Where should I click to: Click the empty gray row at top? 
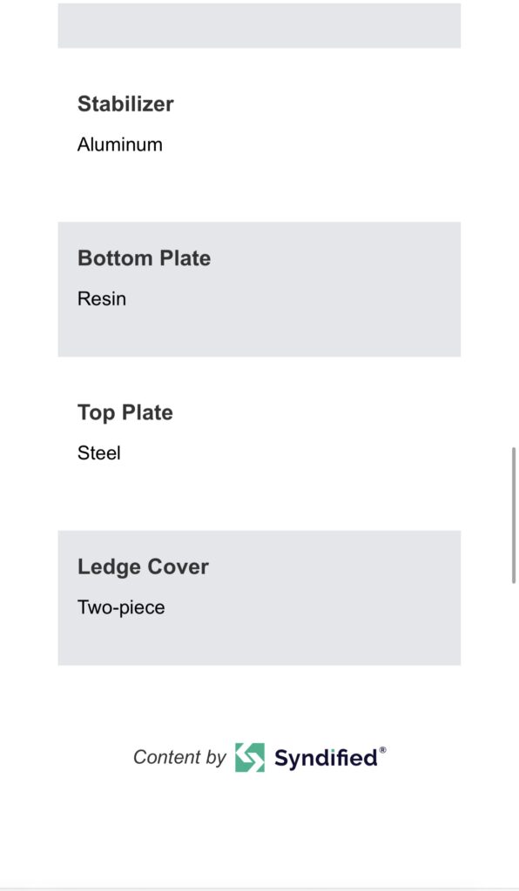pyautogui.click(x=259, y=25)
